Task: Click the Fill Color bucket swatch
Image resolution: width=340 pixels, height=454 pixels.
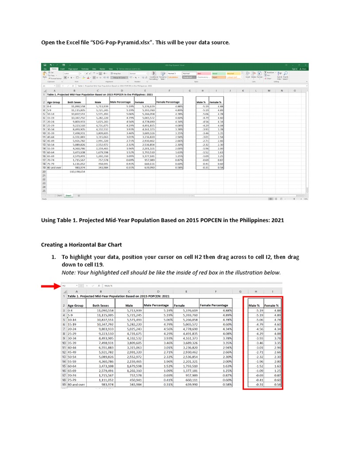Action: click(83, 78)
